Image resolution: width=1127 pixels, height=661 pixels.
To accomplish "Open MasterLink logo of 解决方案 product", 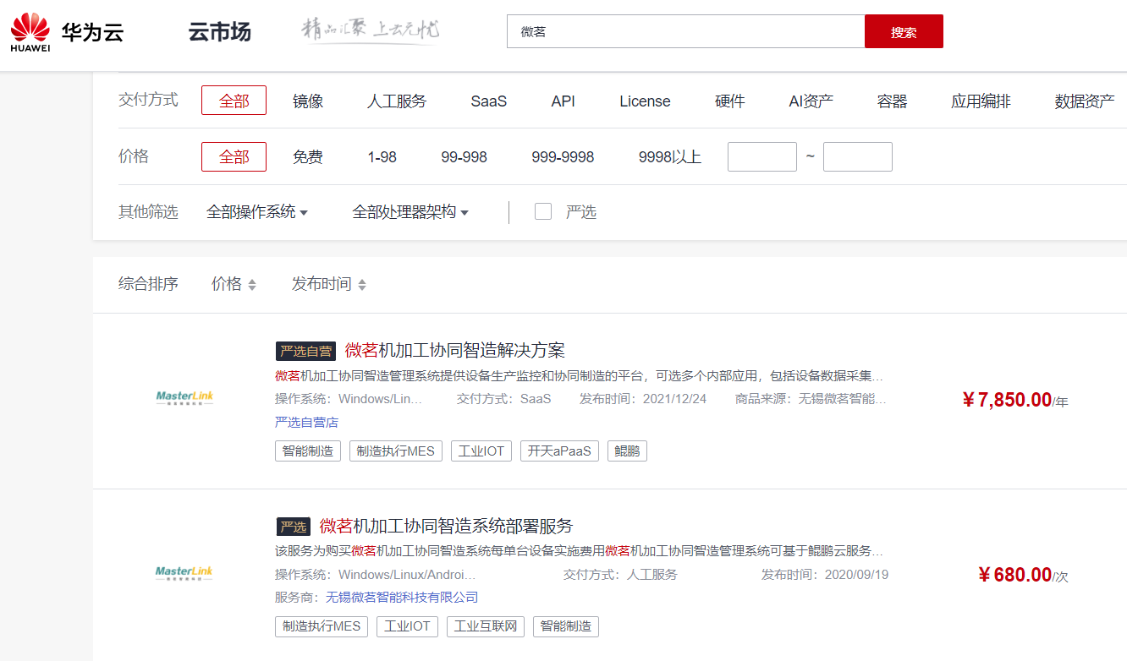I will [x=184, y=397].
